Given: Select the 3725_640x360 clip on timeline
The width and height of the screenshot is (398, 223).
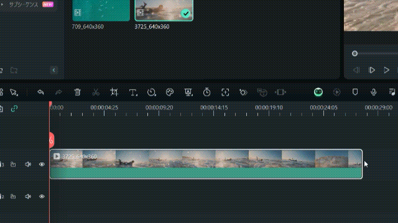Looking at the screenshot, I should click(206, 164).
